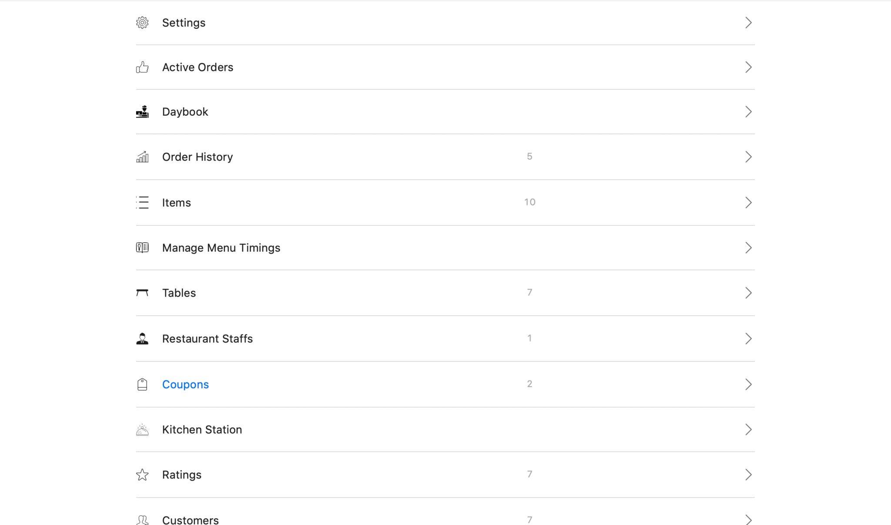Select the Restaurant Staffs person icon
The image size is (891, 525).
[x=143, y=338]
